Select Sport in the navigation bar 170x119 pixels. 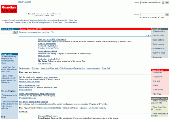[x=60, y=22]
